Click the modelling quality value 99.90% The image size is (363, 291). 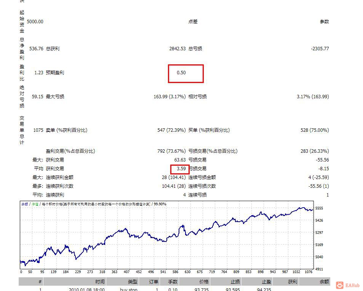pos(160,204)
